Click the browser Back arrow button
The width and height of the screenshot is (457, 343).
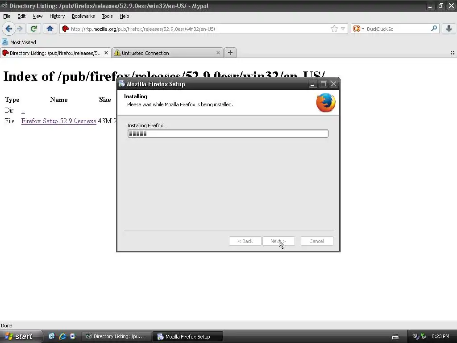tap(8, 29)
